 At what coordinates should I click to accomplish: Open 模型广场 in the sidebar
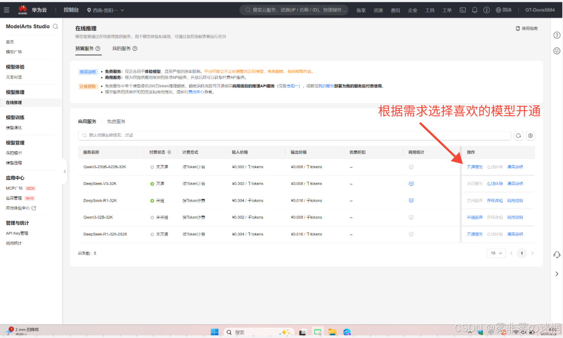[x=14, y=52]
